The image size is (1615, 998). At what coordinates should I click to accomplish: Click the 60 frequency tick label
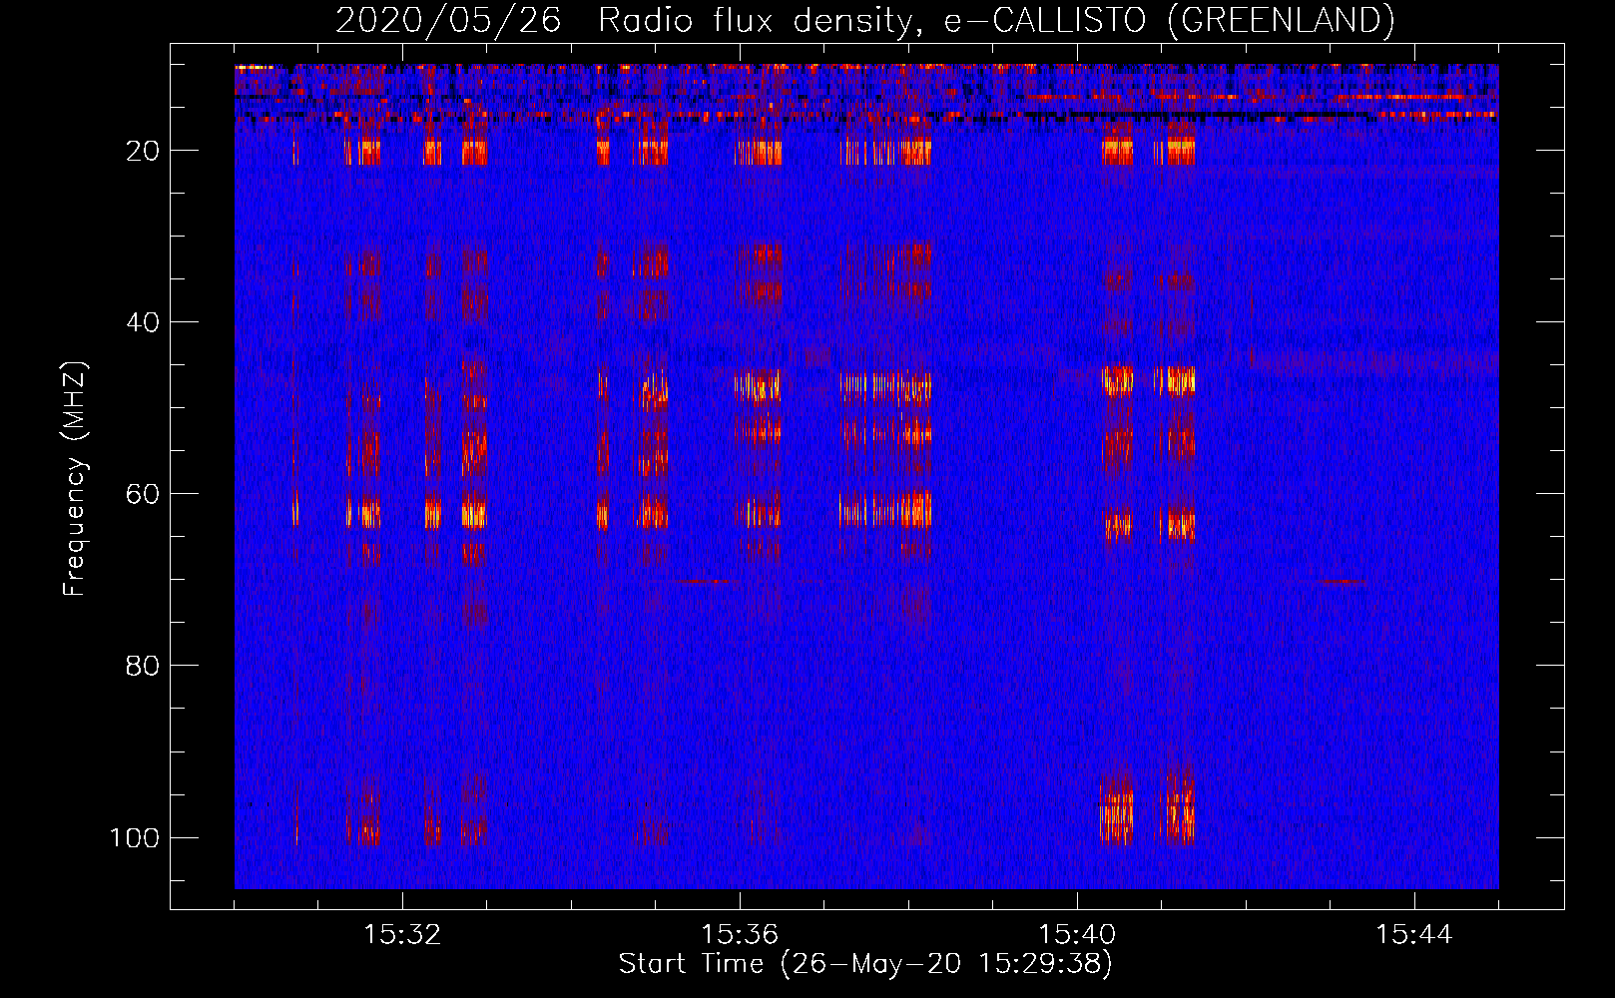tap(143, 494)
